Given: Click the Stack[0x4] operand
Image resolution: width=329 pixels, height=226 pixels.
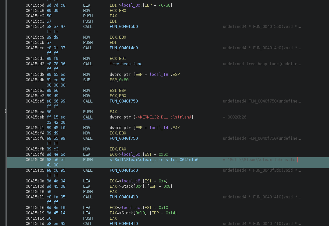Looking at the screenshot, I should pyautogui.click(x=133, y=186).
